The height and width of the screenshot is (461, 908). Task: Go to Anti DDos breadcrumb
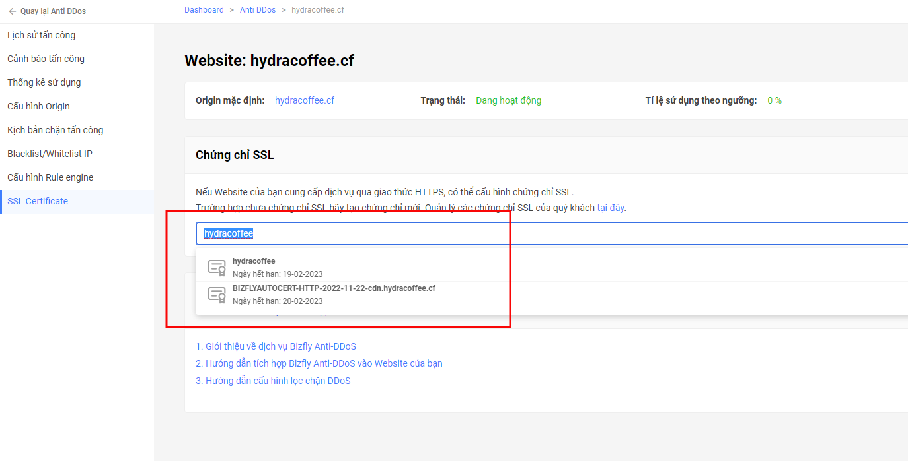coord(258,10)
